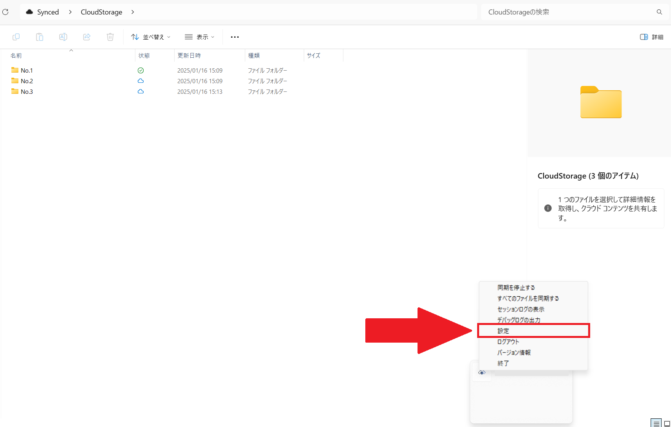Select the No.2 folder
The width and height of the screenshot is (671, 427).
[27, 81]
